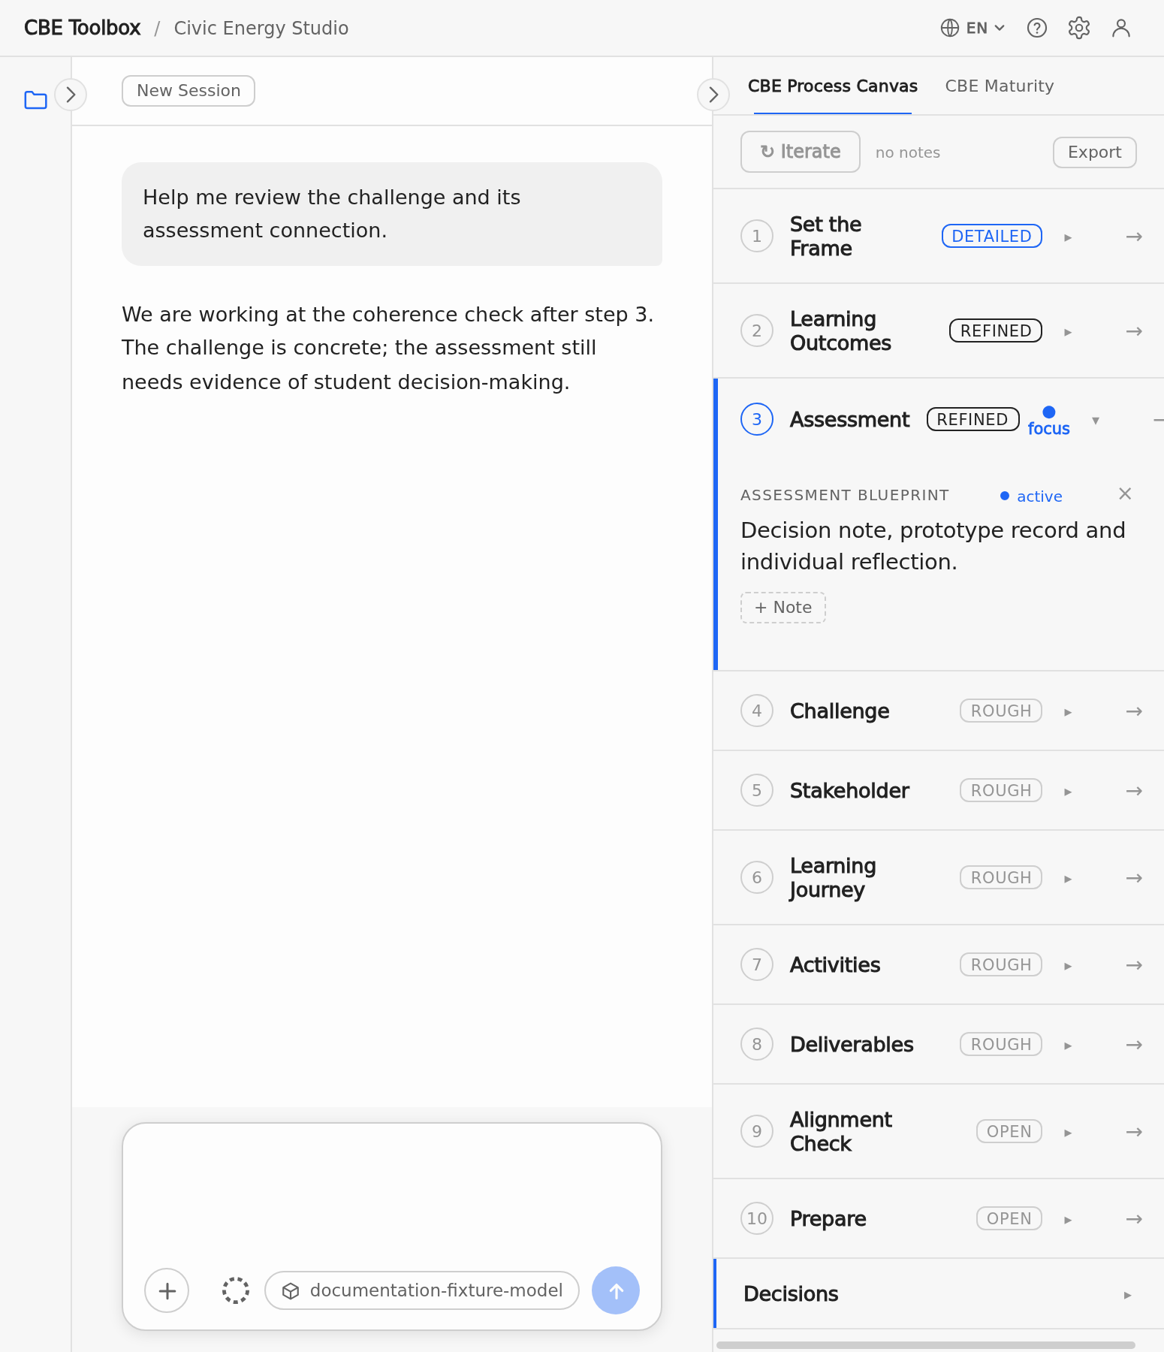The height and width of the screenshot is (1352, 1164).
Task: Click the horizontal scrollbar under the canvas
Action: click(x=925, y=1344)
